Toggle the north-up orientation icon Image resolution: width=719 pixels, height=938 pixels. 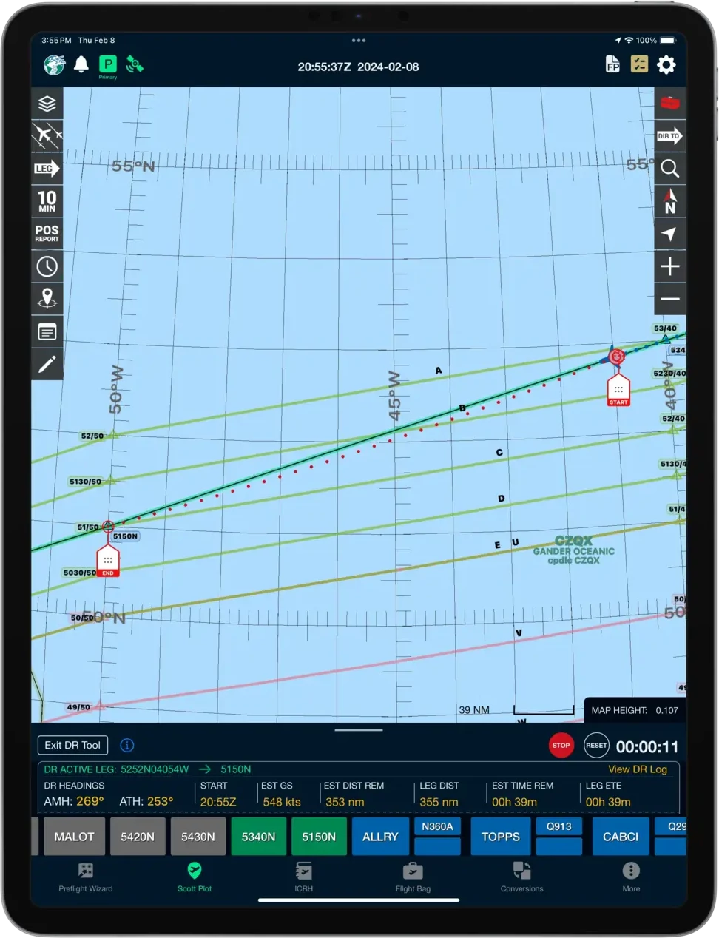coord(669,201)
